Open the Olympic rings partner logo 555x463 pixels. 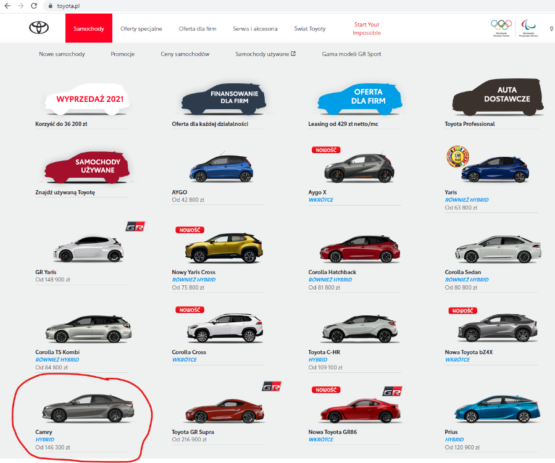(501, 28)
